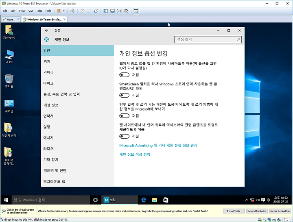The image size is (293, 222).
Task: Open the Seungmo user folder desktop icon
Action: click(9, 32)
